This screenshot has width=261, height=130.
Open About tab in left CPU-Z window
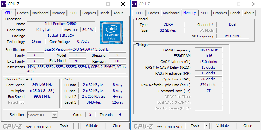(x=118, y=13)
